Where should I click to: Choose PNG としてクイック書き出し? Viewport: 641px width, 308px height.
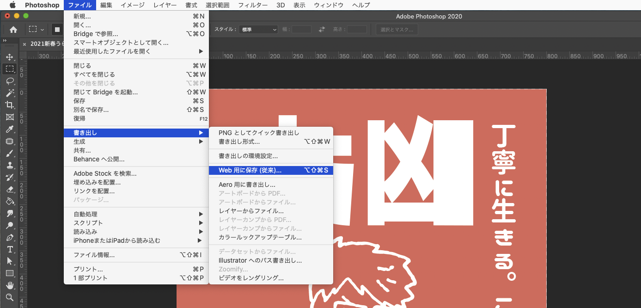(271, 133)
